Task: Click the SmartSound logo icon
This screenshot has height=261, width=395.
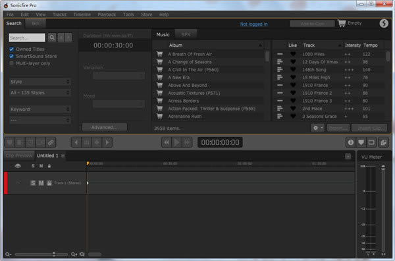Action: pyautogui.click(x=384, y=24)
